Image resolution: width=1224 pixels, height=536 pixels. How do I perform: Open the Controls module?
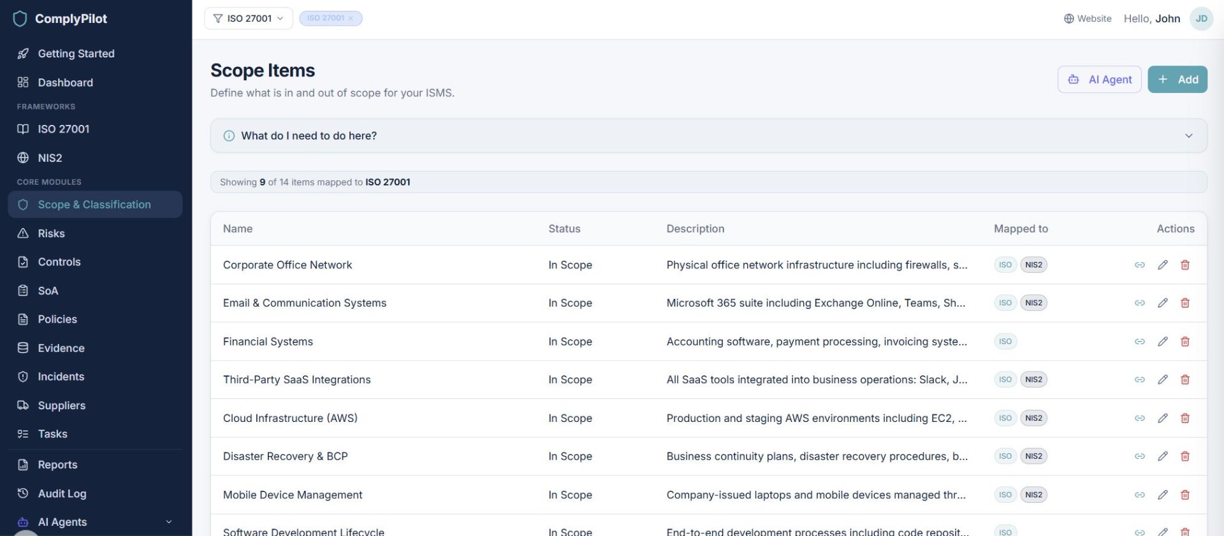[x=96, y=262]
